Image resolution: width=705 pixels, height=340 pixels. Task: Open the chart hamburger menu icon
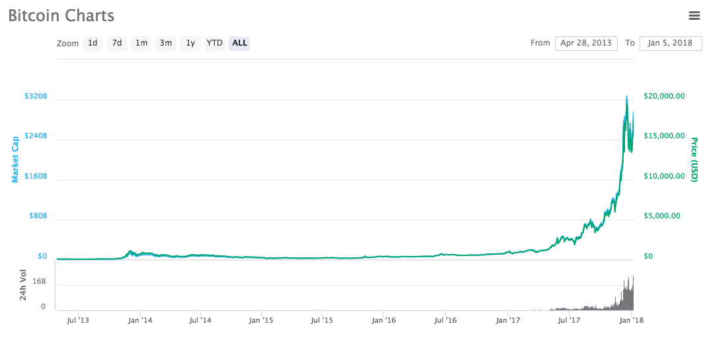pos(694,15)
